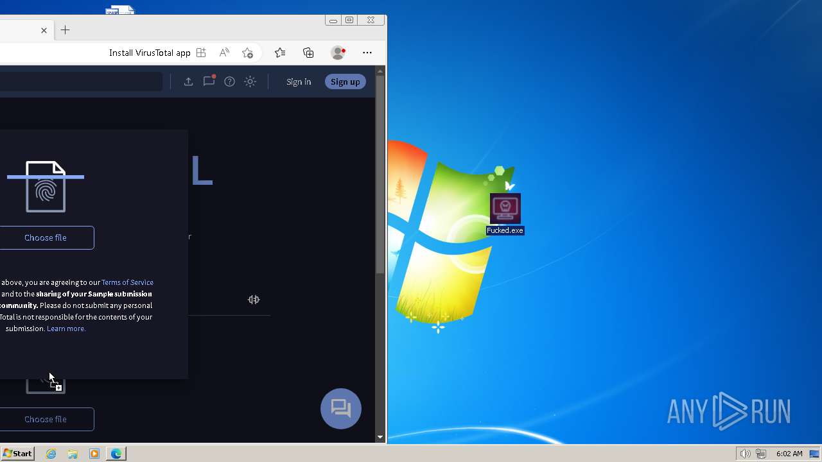The height and width of the screenshot is (462, 822).
Task: Open the VirusTotal help icon
Action: (229, 81)
